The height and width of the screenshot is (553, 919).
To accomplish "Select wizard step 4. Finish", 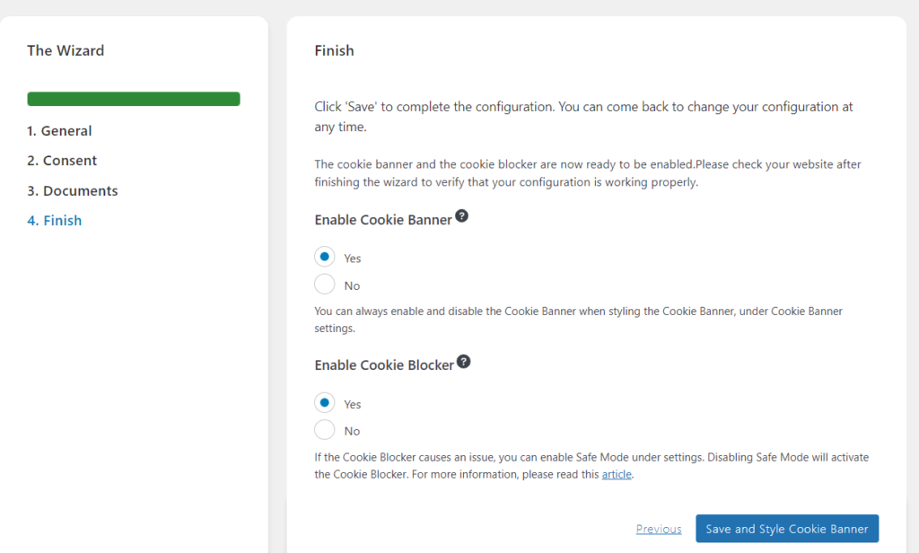I will pyautogui.click(x=55, y=221).
